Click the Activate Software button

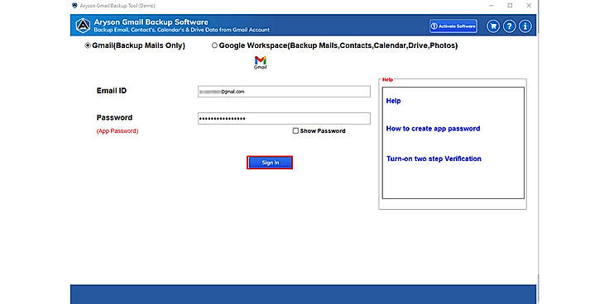[x=453, y=26]
